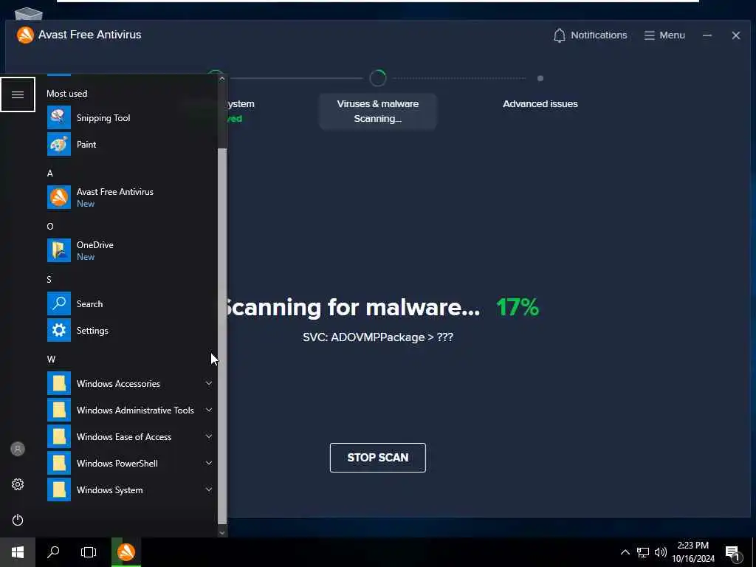Open Avast Notifications bell
Image resolution: width=756 pixels, height=567 pixels.
point(590,35)
